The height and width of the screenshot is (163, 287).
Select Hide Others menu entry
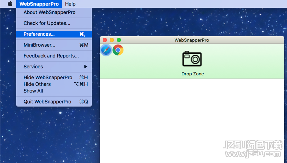tap(54, 84)
